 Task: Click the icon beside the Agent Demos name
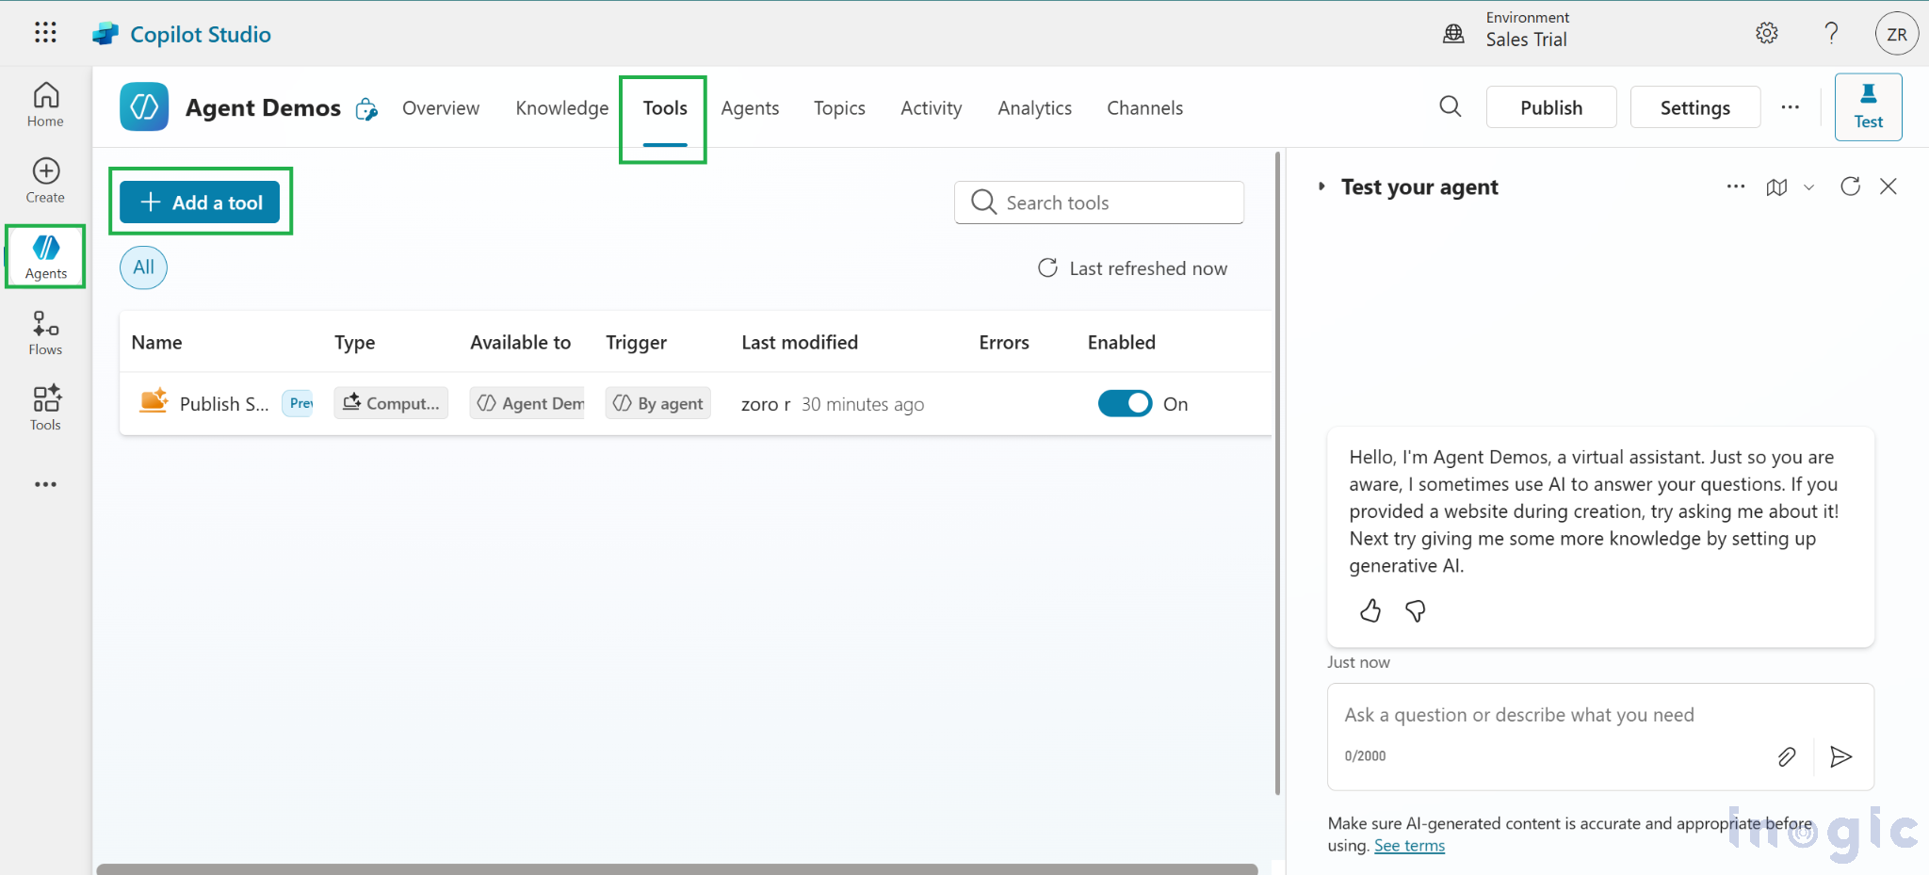[x=366, y=109]
